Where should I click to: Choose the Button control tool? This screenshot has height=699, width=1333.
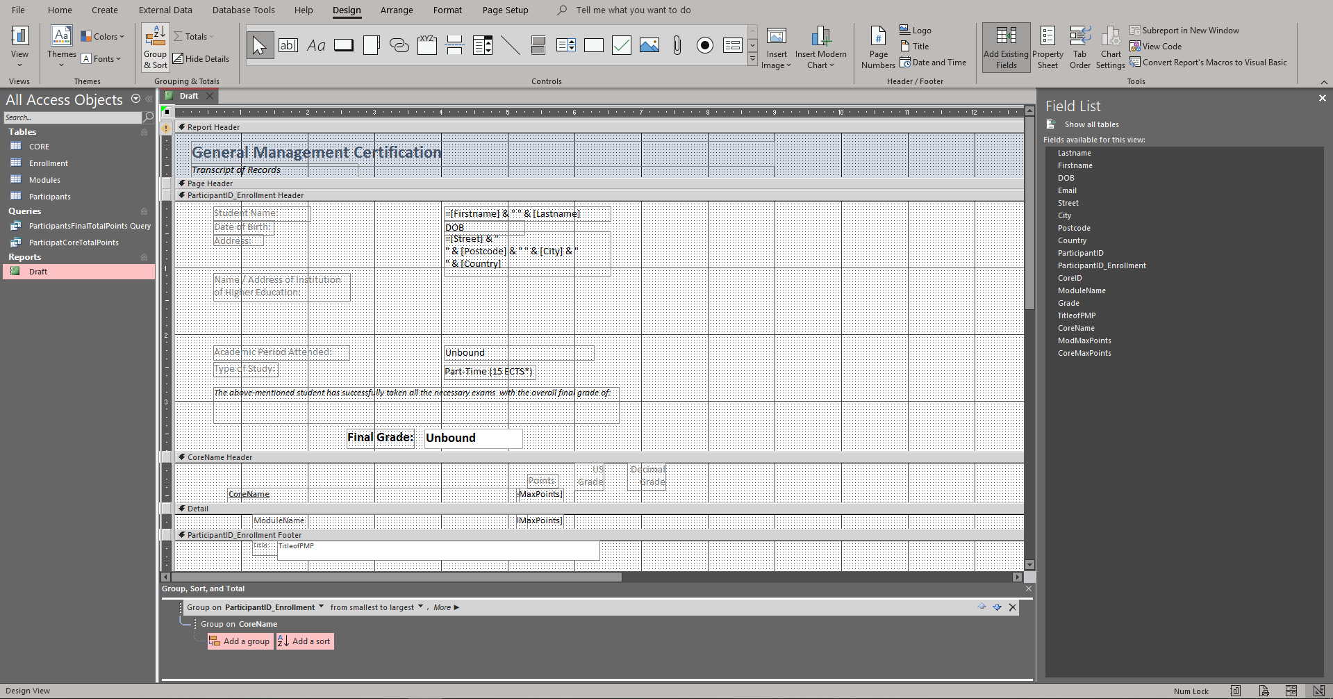(344, 46)
